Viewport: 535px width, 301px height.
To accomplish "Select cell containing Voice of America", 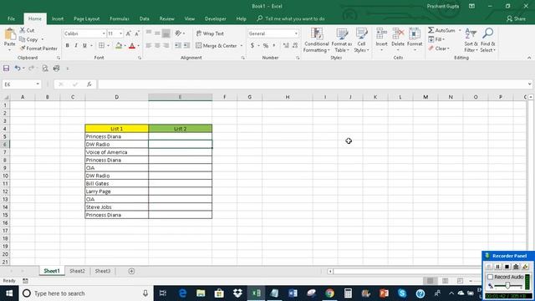I will 117,152.
